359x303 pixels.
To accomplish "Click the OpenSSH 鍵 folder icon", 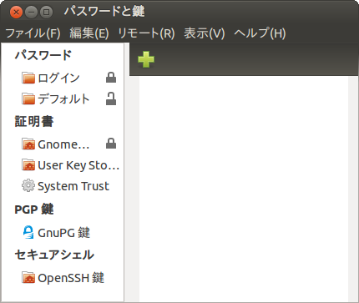I will click(x=28, y=278).
